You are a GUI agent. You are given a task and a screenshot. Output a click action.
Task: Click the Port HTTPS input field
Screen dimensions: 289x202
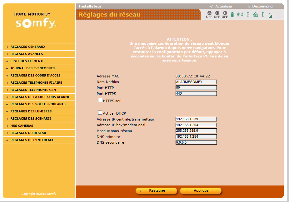196,93
